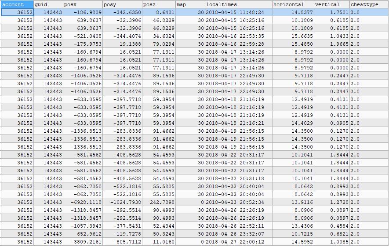Click the posz cell showing 242.7898
The width and height of the screenshot is (389, 247).
159,203
